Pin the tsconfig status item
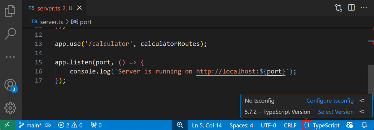The image size is (374, 130). click(362, 101)
